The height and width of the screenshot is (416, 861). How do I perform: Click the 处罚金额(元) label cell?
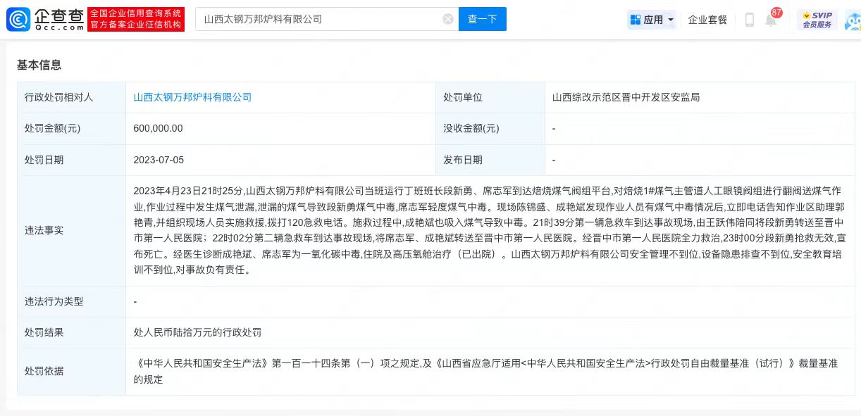pos(72,129)
